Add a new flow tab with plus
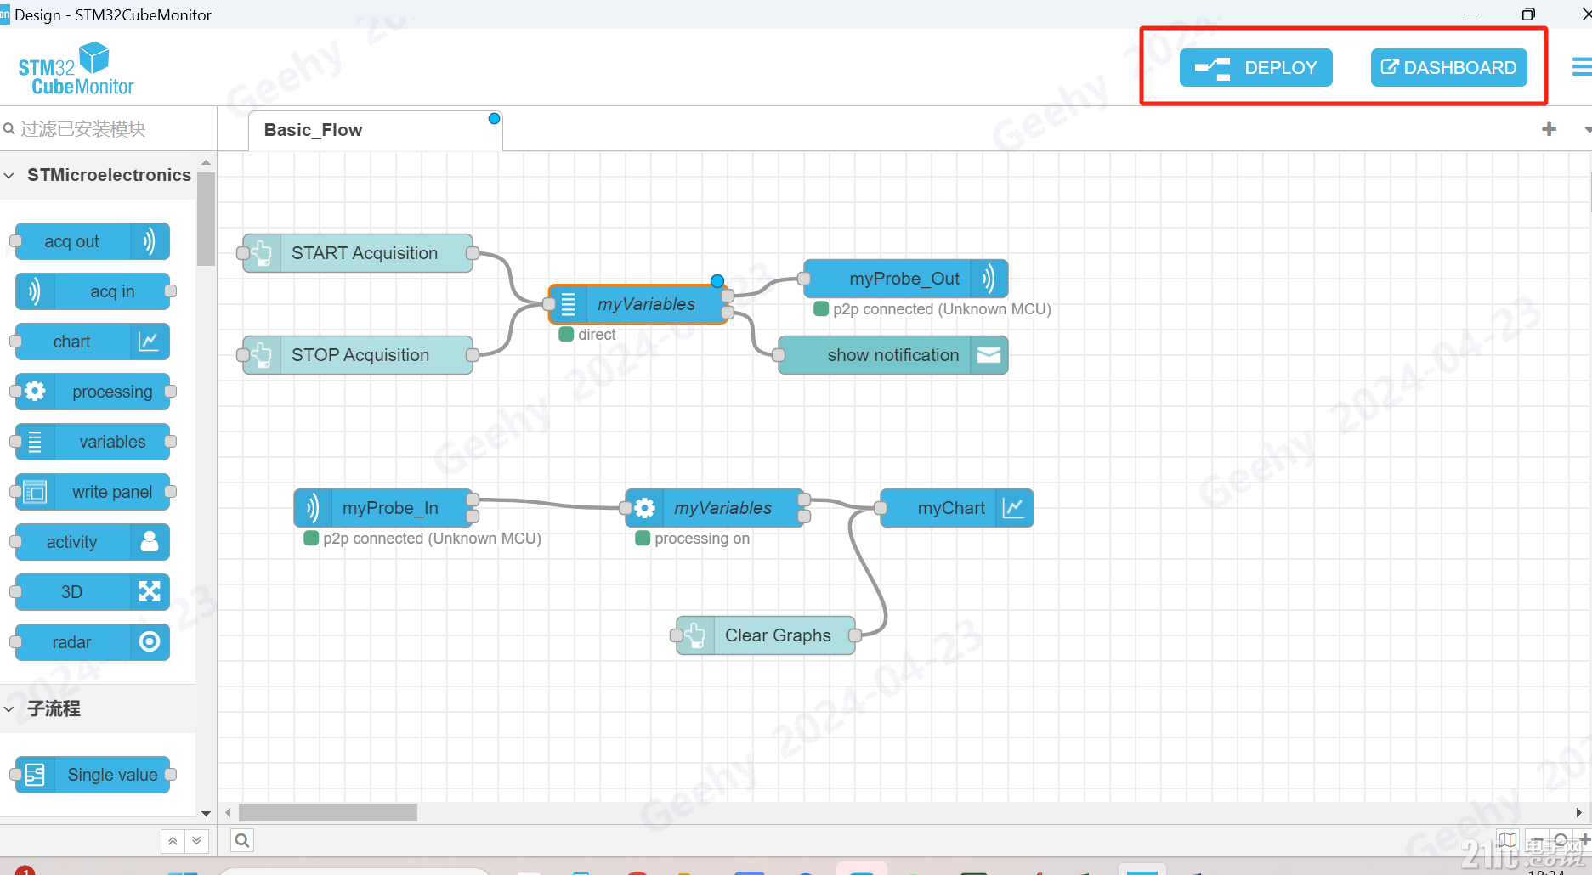This screenshot has height=875, width=1592. point(1549,129)
